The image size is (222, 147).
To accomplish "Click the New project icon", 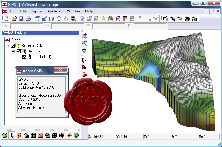I will tap(7, 19).
